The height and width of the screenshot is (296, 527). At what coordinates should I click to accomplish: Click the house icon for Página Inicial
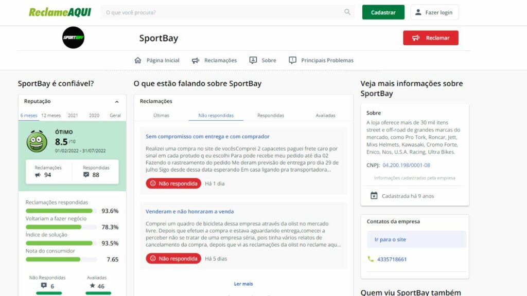point(137,60)
